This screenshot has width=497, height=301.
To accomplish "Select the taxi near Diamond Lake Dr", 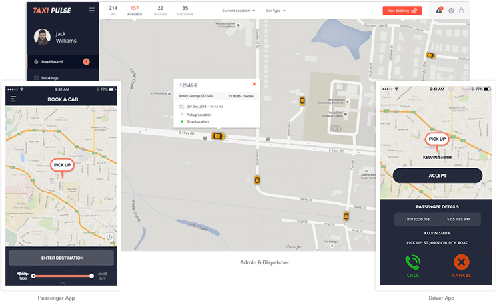I will (430, 55).
